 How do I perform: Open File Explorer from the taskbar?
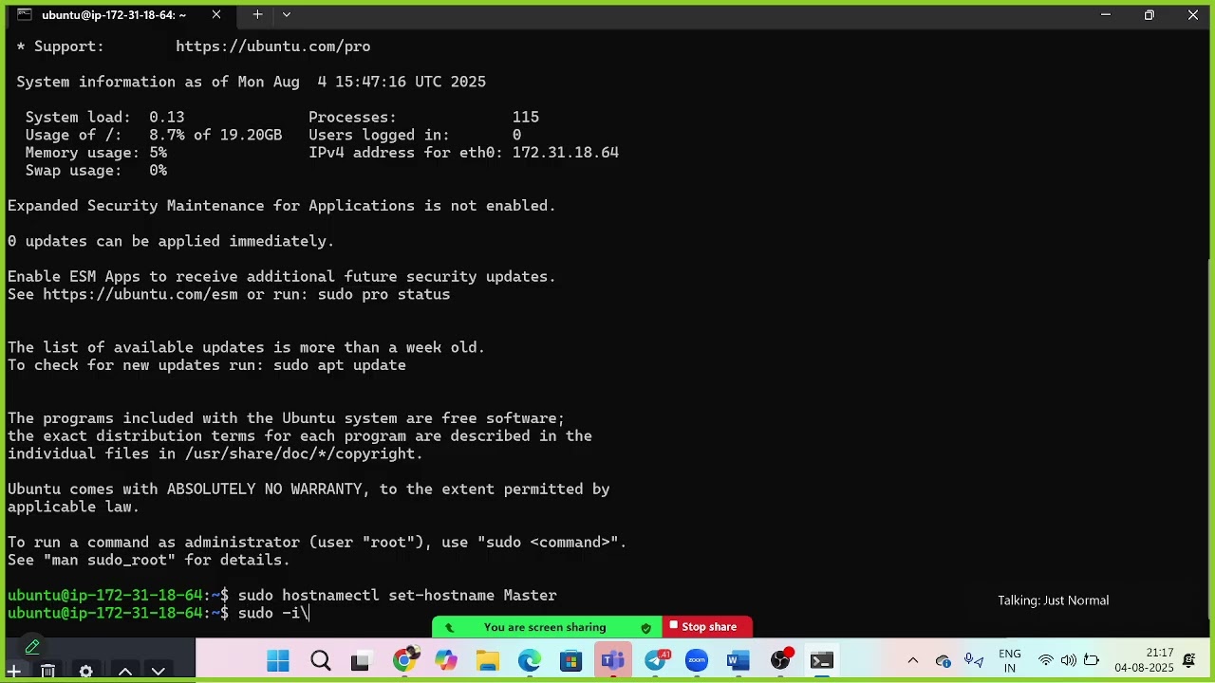click(488, 660)
